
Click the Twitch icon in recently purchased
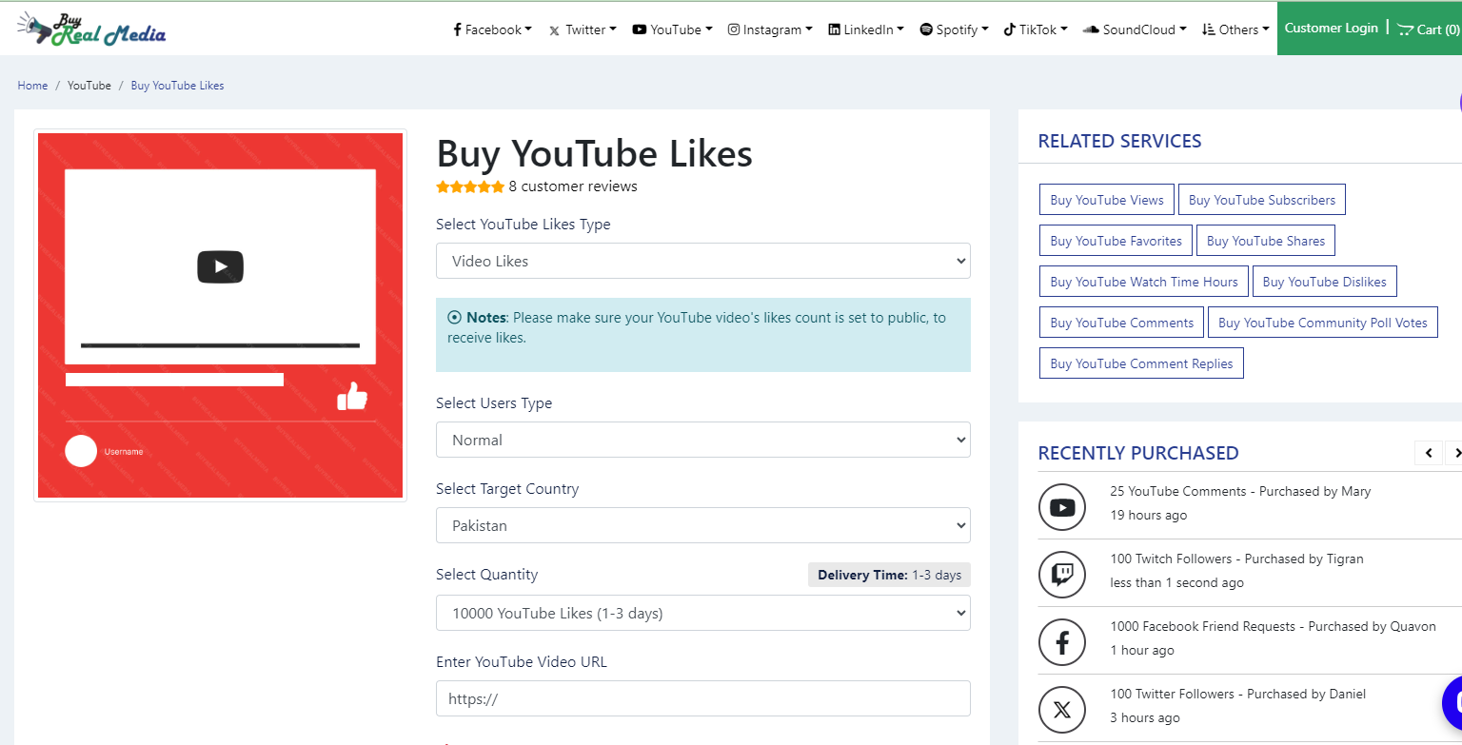click(1061, 575)
